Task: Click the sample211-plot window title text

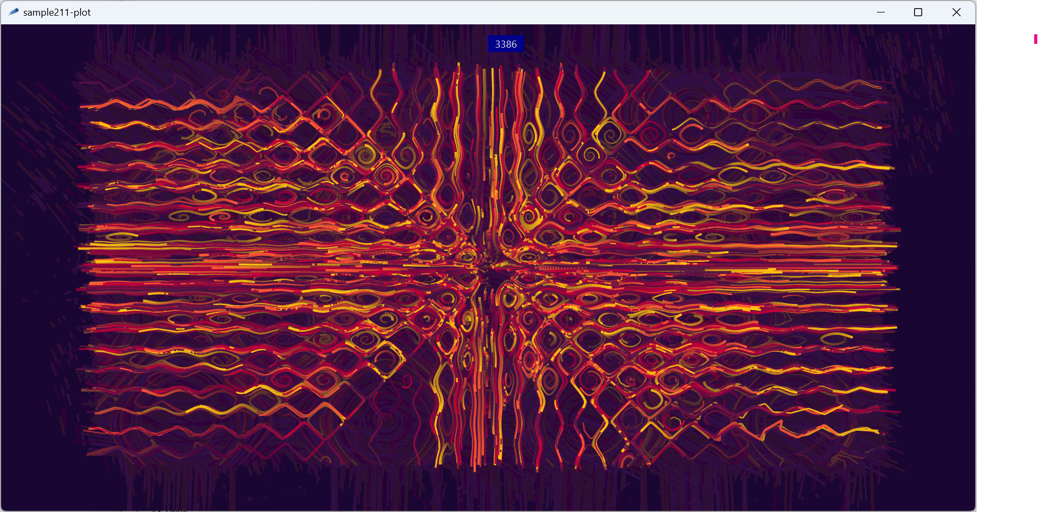Action: (57, 12)
